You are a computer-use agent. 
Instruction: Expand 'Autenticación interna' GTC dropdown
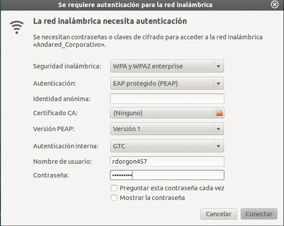point(167,146)
